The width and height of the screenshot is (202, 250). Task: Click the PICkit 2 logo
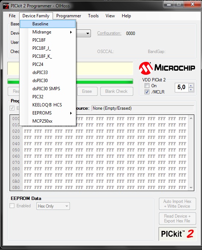177,234
